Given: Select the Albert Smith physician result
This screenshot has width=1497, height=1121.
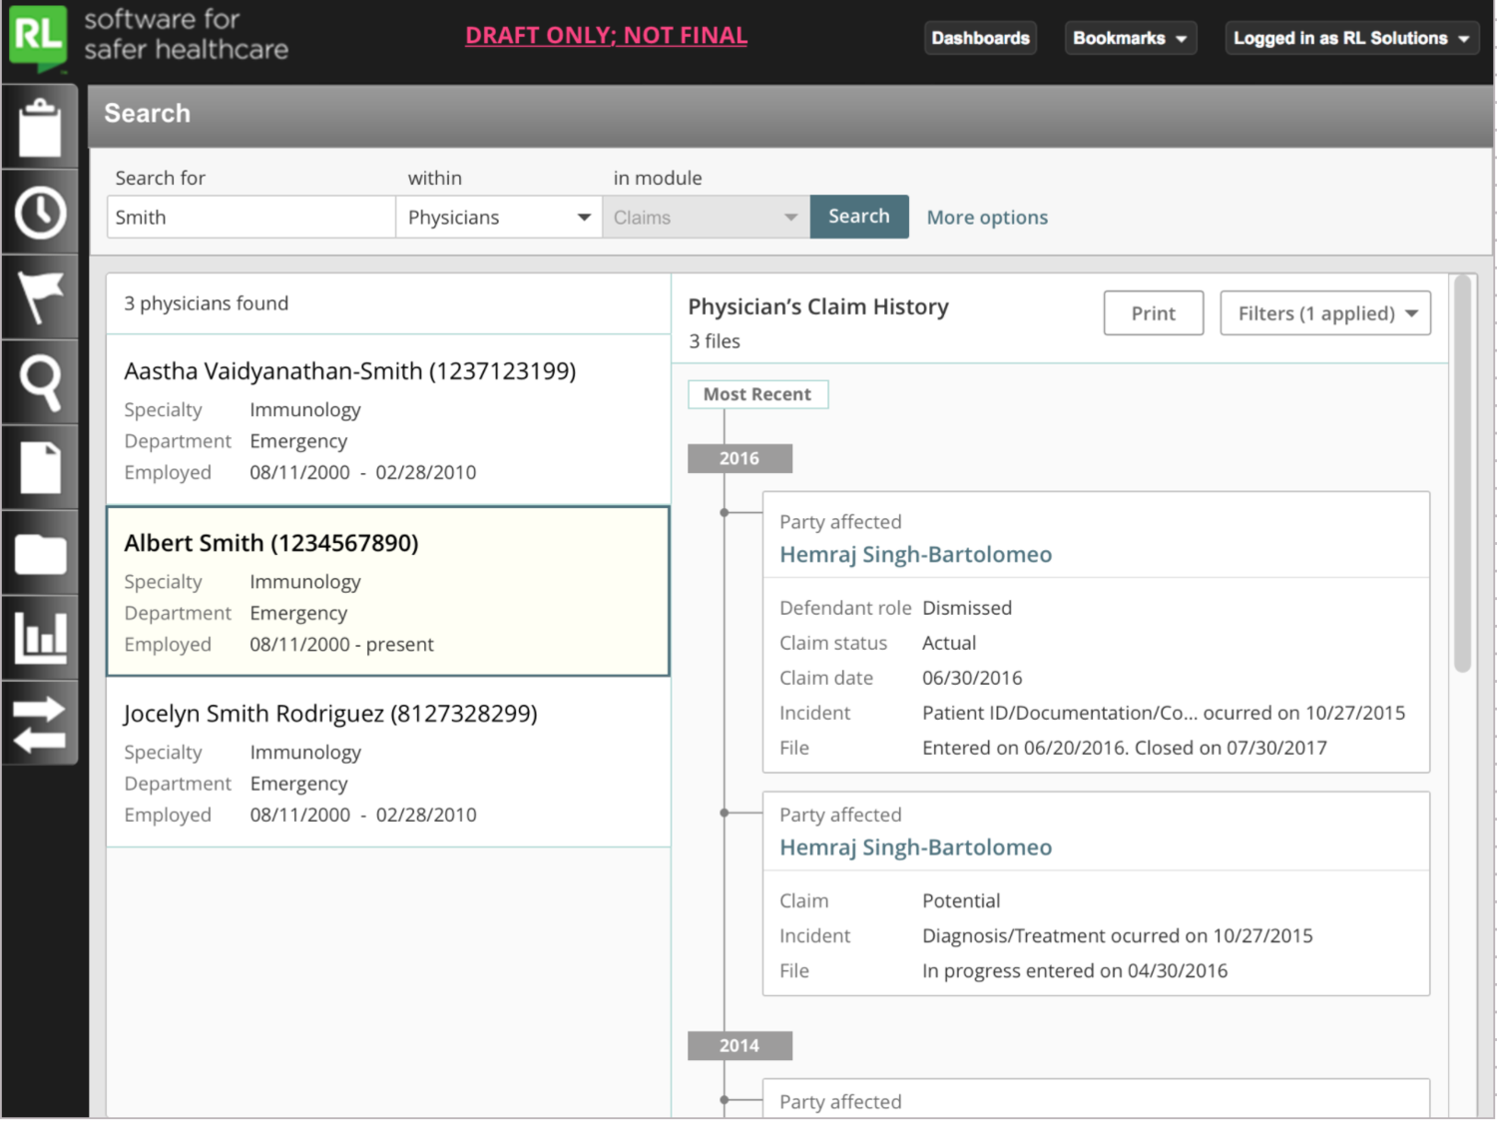Looking at the screenshot, I should point(388,591).
